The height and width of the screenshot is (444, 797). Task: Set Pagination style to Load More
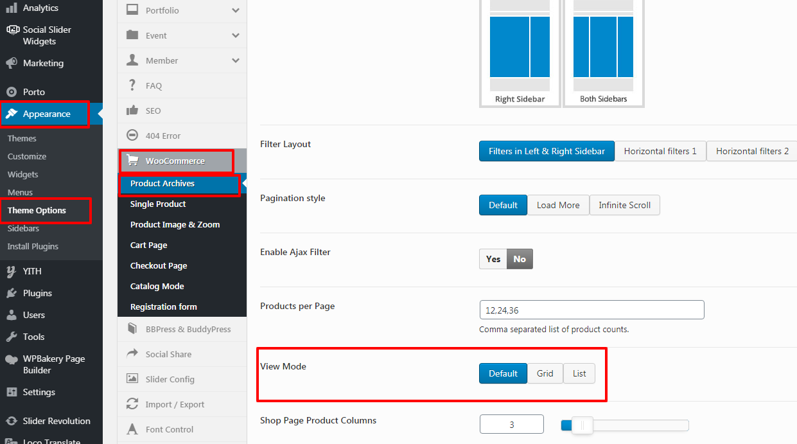[x=558, y=205]
